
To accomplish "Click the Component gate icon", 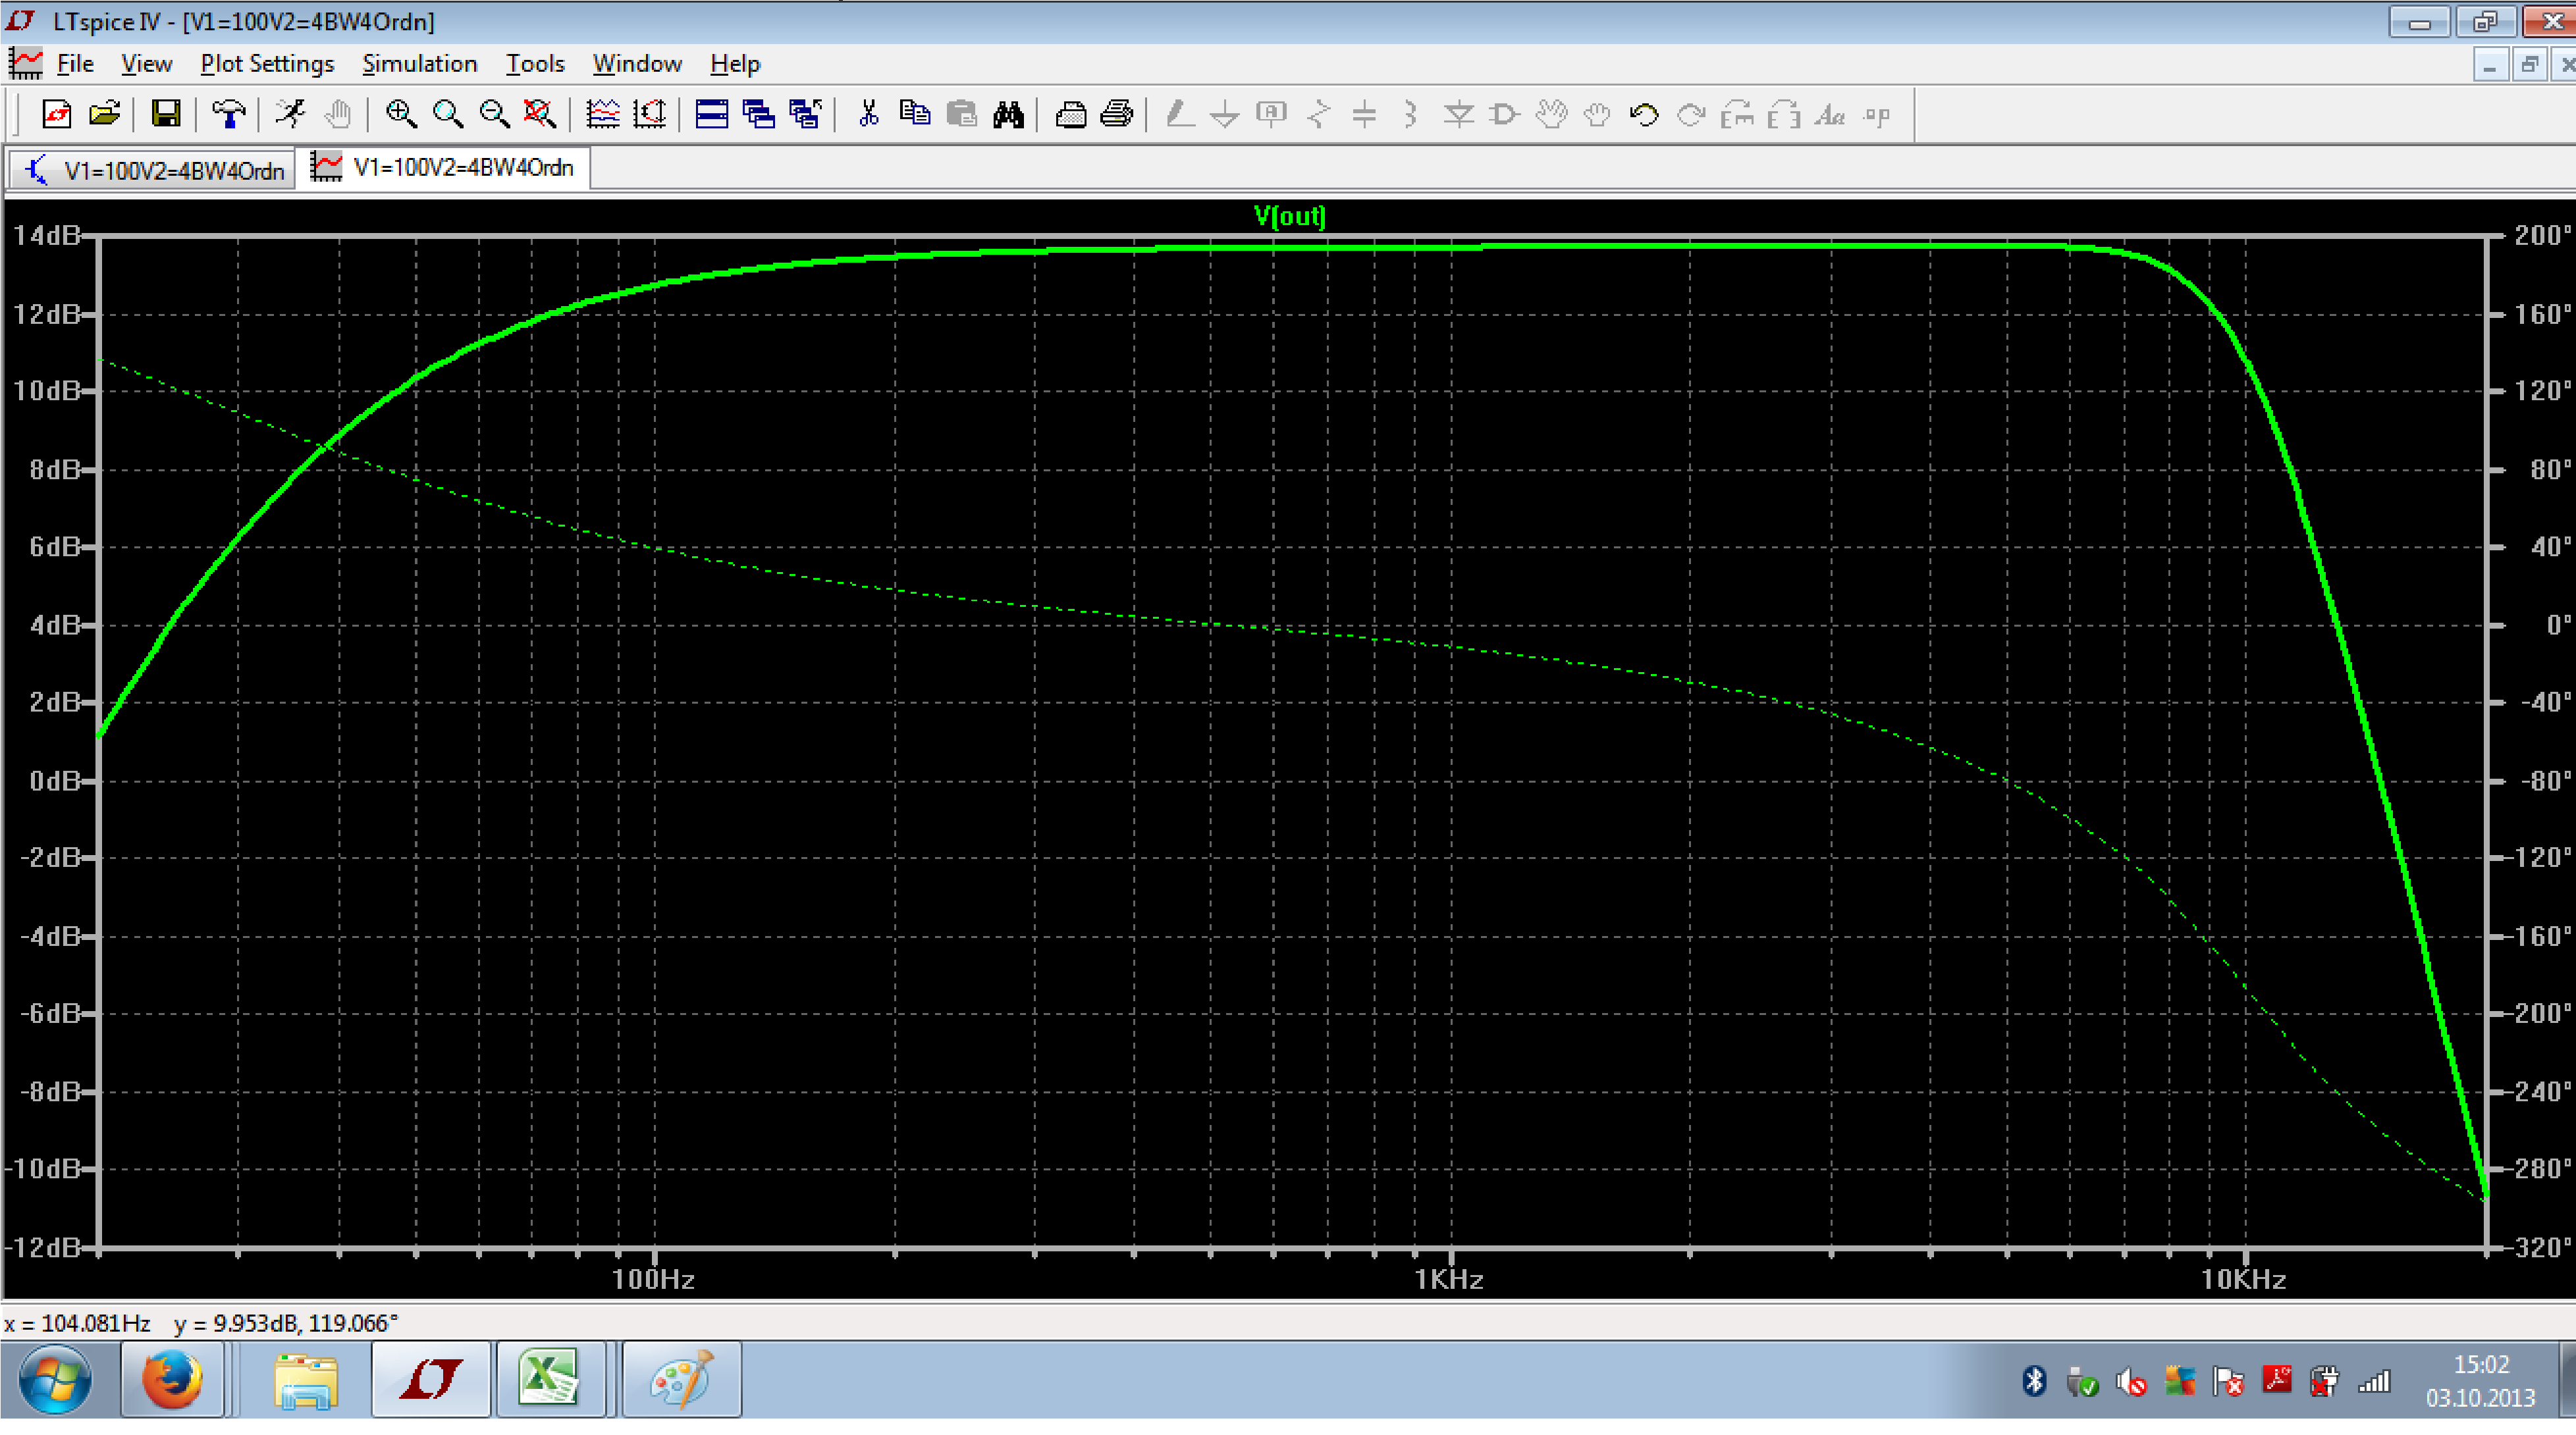I will tap(1504, 114).
